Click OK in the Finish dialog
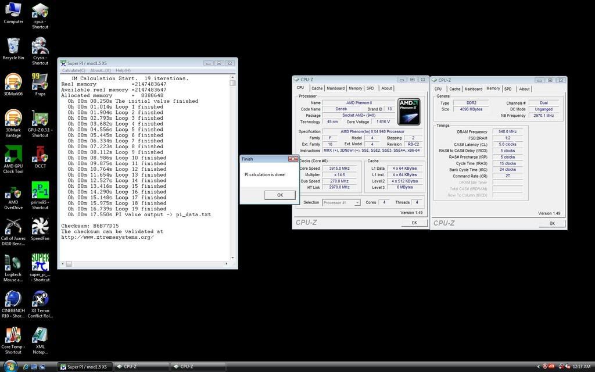The width and height of the screenshot is (595, 372). (x=279, y=195)
